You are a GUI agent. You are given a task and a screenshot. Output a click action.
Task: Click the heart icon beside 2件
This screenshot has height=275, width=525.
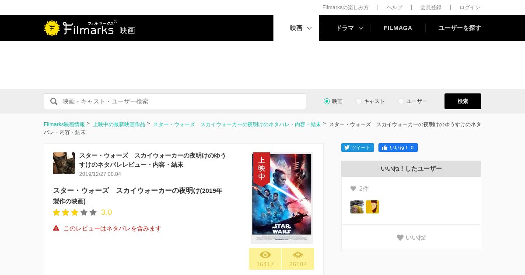coord(353,189)
